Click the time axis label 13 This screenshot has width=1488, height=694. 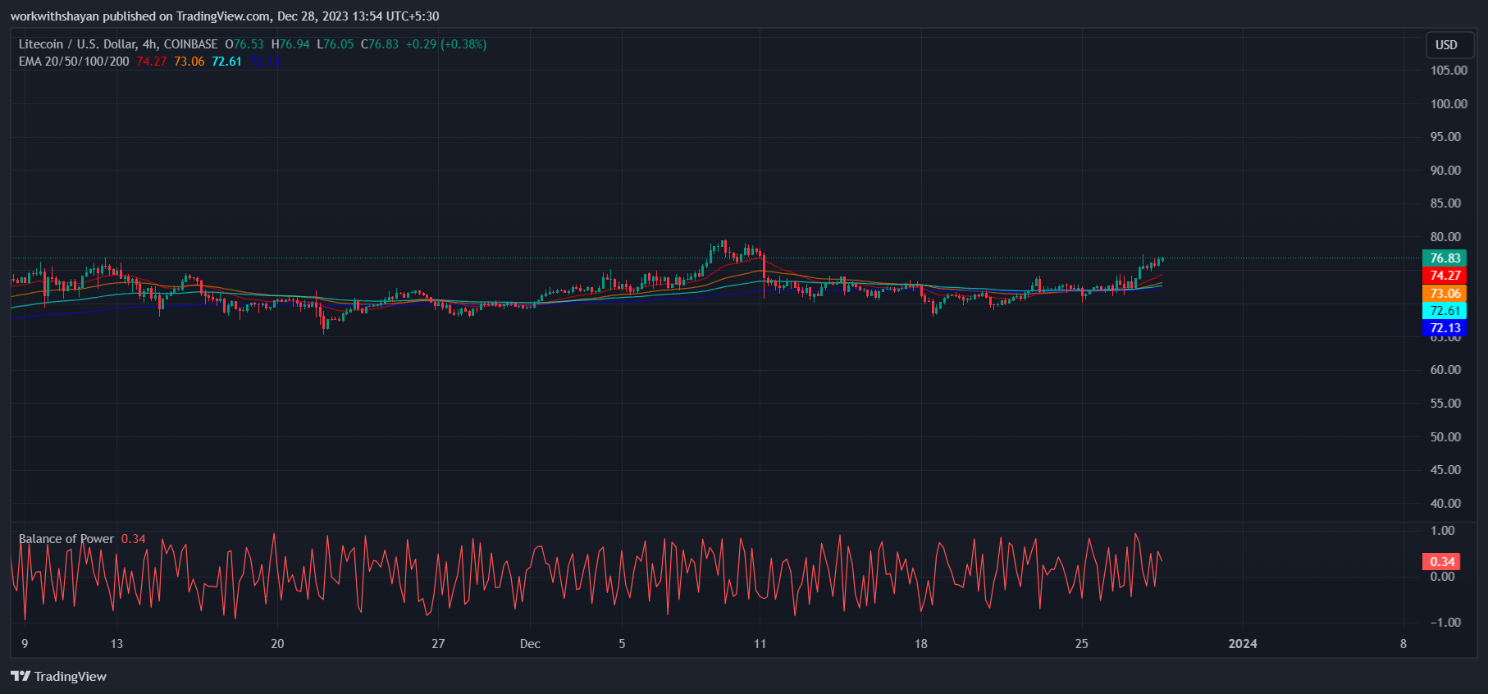pos(116,644)
